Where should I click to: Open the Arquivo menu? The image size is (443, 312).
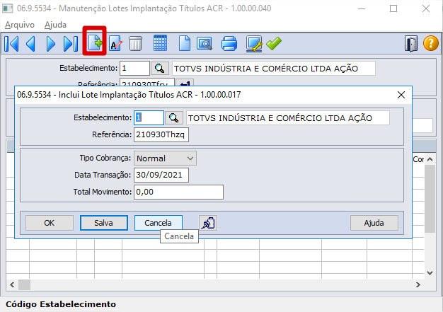20,25
